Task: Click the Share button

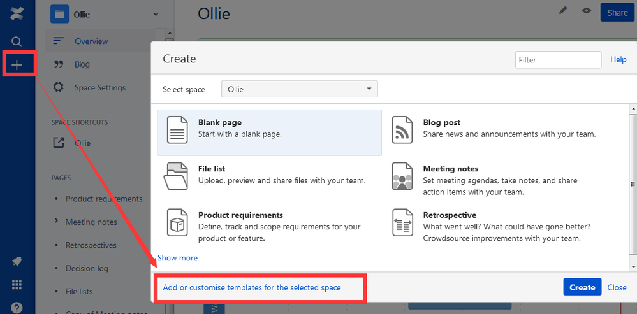Action: point(617,13)
